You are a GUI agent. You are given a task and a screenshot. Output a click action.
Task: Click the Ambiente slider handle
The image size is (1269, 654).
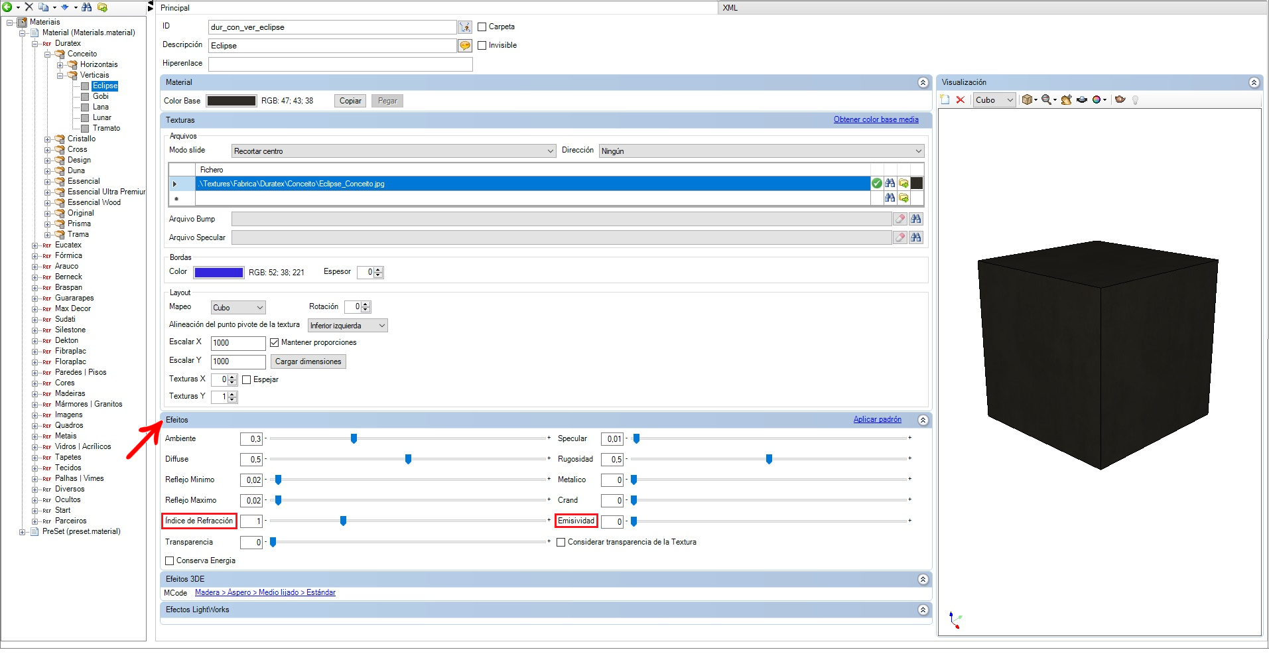(354, 439)
